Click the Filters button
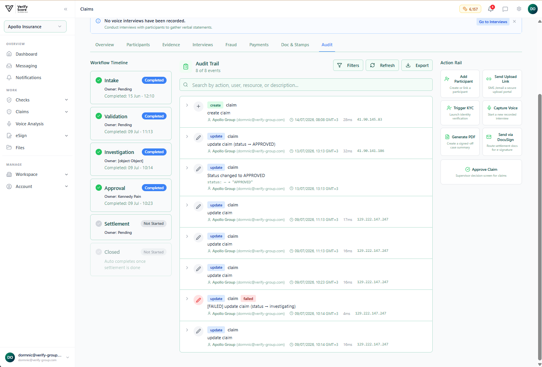The height and width of the screenshot is (367, 542). pos(348,65)
